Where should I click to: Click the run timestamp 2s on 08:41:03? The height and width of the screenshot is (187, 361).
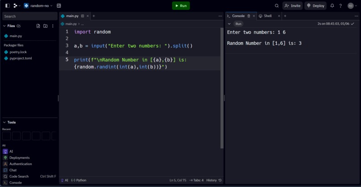click(333, 24)
